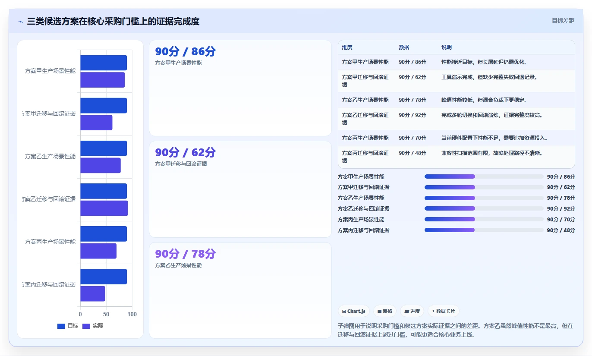Click the progress bar for 方案甲生产场景性能
The height and width of the screenshot is (356, 592).
pos(484,176)
